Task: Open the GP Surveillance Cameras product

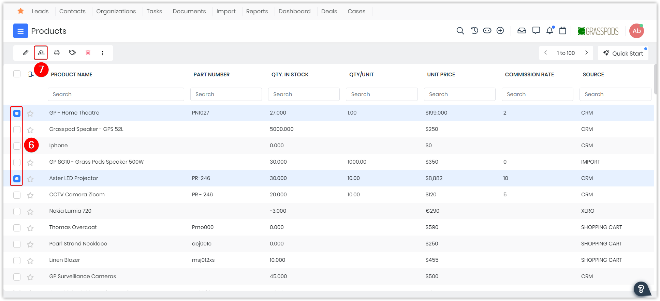Action: click(x=83, y=276)
